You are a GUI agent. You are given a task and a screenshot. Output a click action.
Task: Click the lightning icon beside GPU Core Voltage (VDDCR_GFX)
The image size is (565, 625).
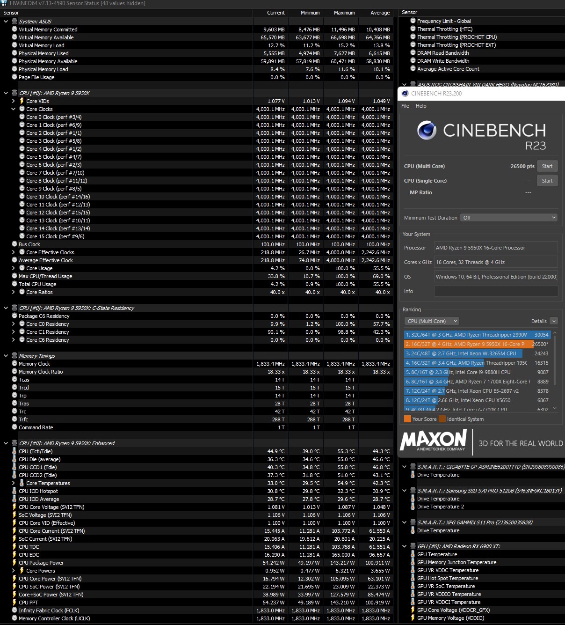413,610
